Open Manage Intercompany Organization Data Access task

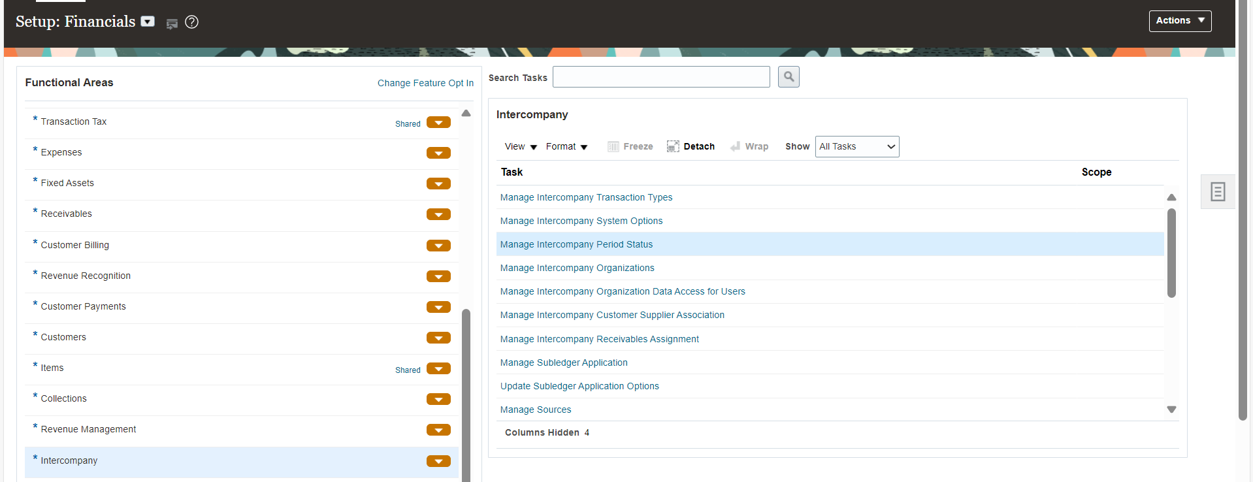623,291
